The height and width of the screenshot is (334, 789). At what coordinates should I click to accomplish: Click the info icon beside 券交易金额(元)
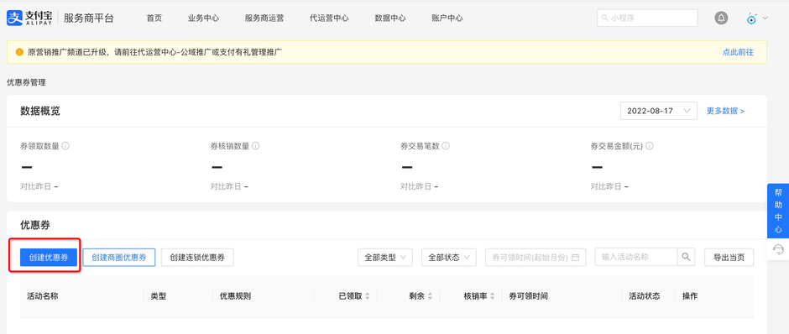650,146
